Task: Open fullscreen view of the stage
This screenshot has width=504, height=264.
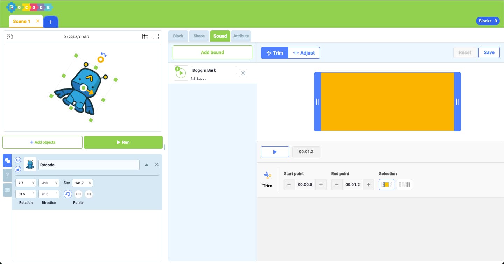Action: [x=156, y=36]
